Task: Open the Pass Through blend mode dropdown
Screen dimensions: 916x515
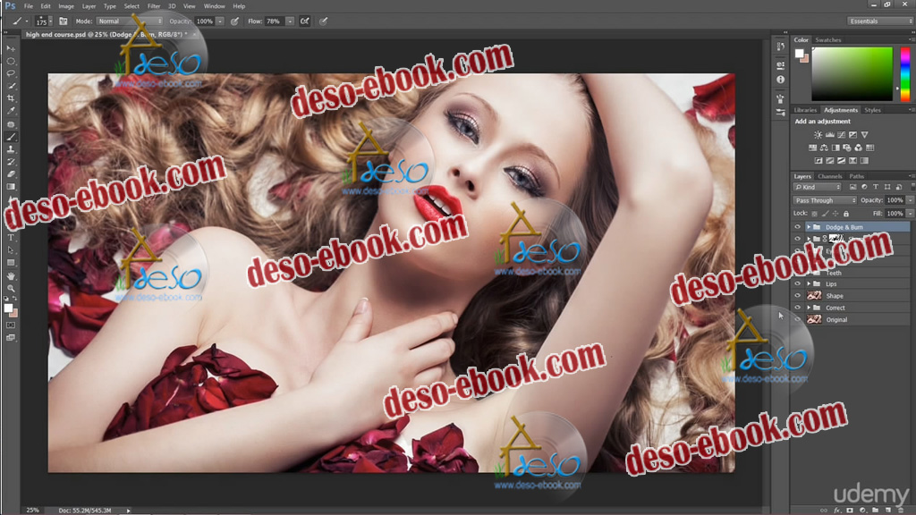Action: click(825, 200)
